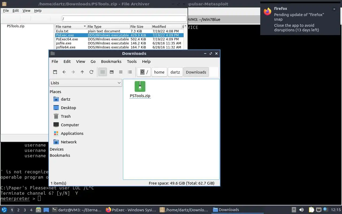Switch to icon view mode
The height and width of the screenshot is (214, 342).
(103, 72)
